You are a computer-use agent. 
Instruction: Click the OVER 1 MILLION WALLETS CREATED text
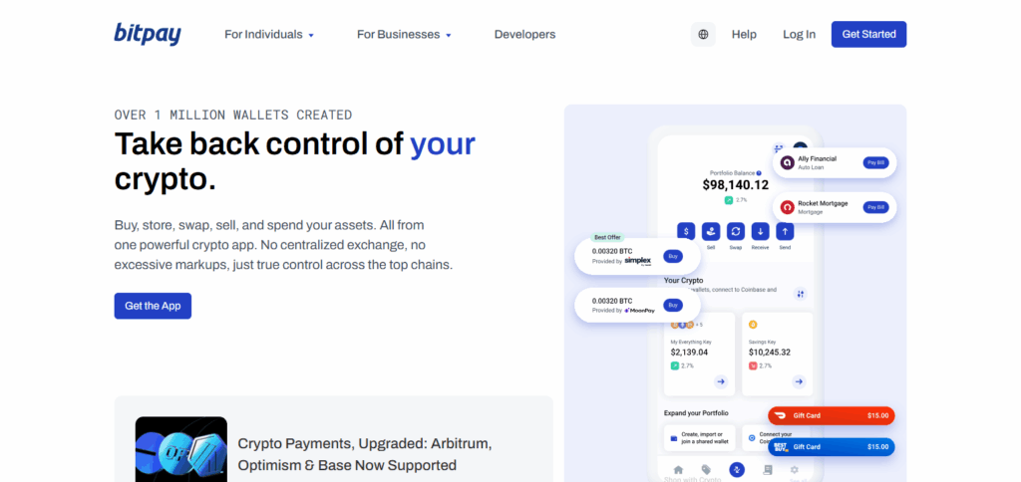coord(233,116)
